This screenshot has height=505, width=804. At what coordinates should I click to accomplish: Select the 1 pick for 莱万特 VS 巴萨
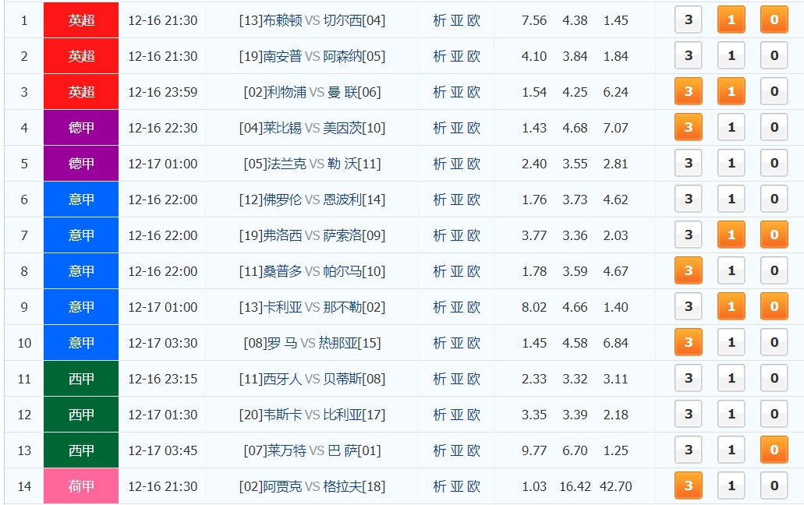click(x=731, y=450)
